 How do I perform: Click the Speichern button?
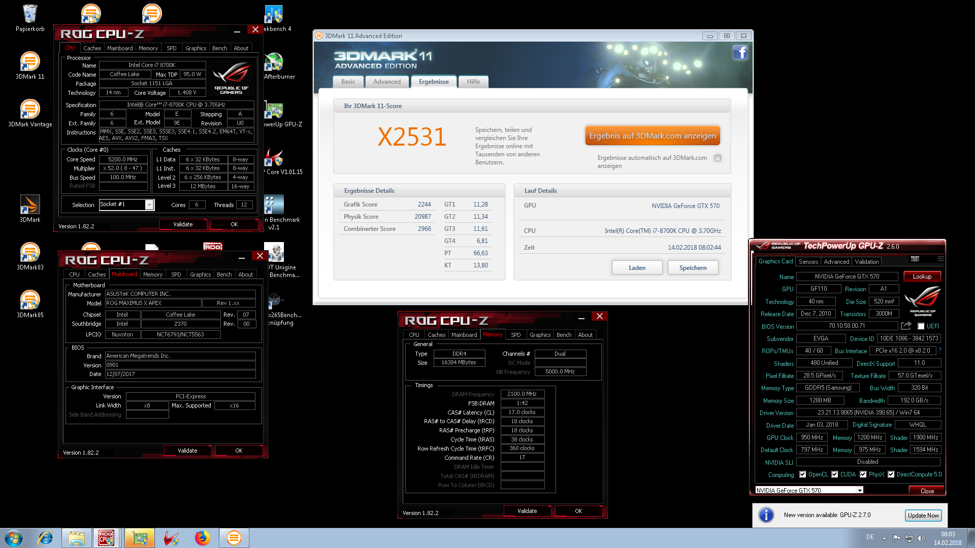[693, 268]
